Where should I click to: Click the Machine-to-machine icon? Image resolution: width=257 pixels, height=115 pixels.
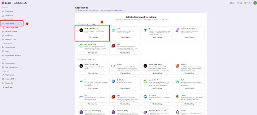tap(177, 30)
